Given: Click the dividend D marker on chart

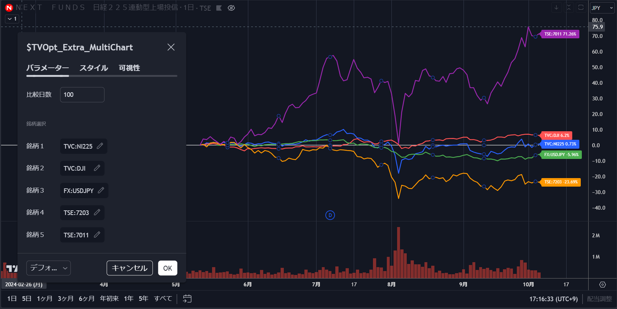Looking at the screenshot, I should tap(330, 215).
